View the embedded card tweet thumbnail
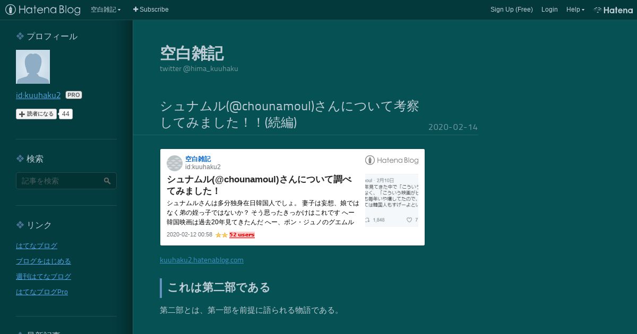The width and height of the screenshot is (637, 334). coord(392,200)
